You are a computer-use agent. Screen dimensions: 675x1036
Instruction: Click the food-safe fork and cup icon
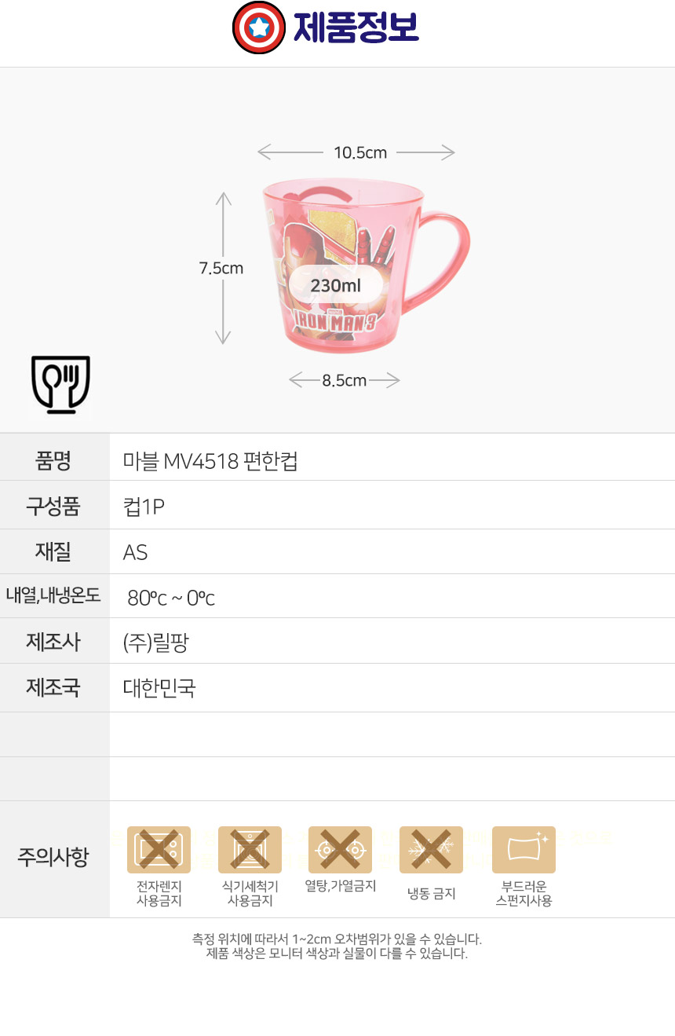pos(60,384)
